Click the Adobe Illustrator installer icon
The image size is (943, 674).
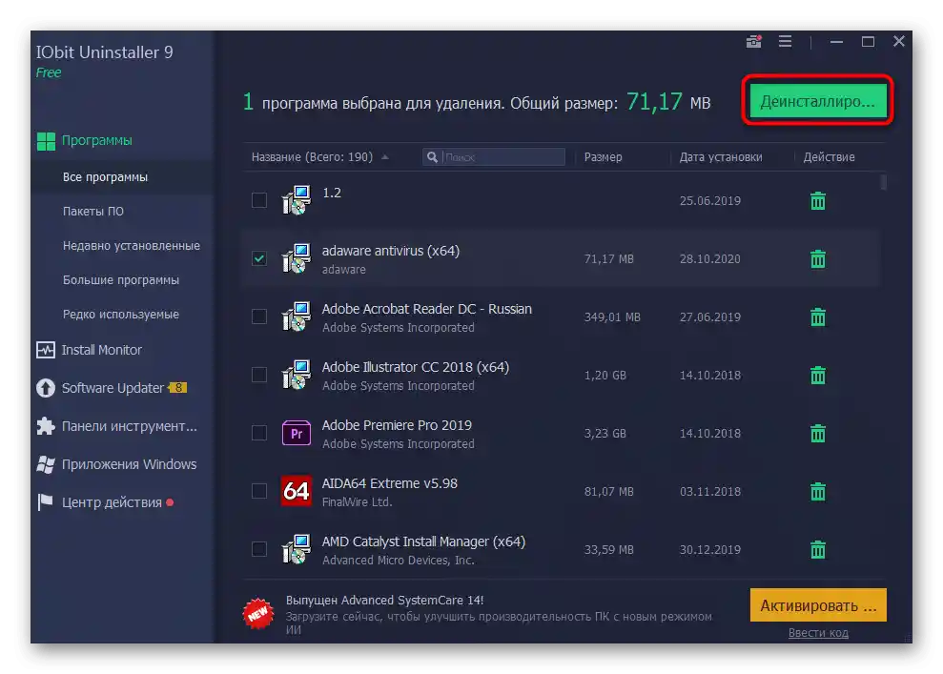click(x=297, y=376)
